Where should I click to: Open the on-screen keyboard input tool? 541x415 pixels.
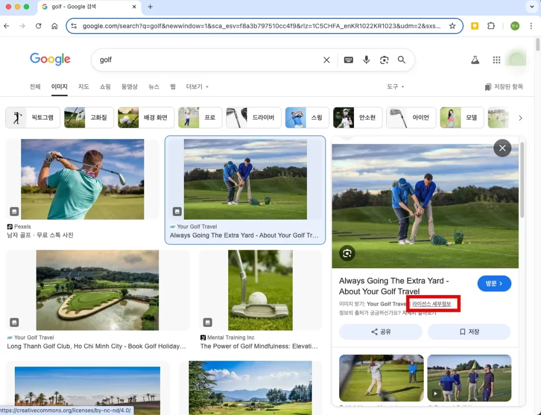(x=348, y=60)
